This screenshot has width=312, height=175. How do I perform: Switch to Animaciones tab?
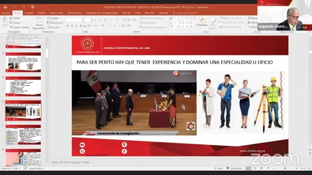click(75, 13)
